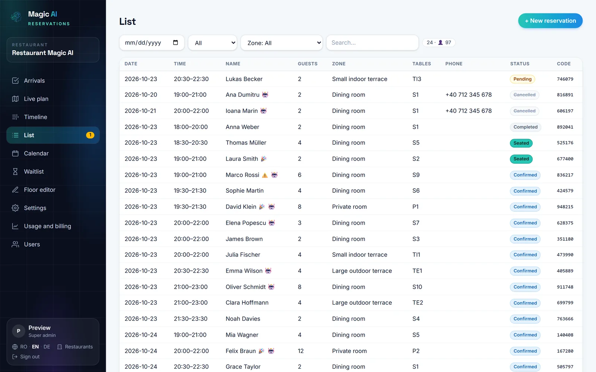Click the robot icon next to Ana Dumitru
The height and width of the screenshot is (372, 596).
265,94
